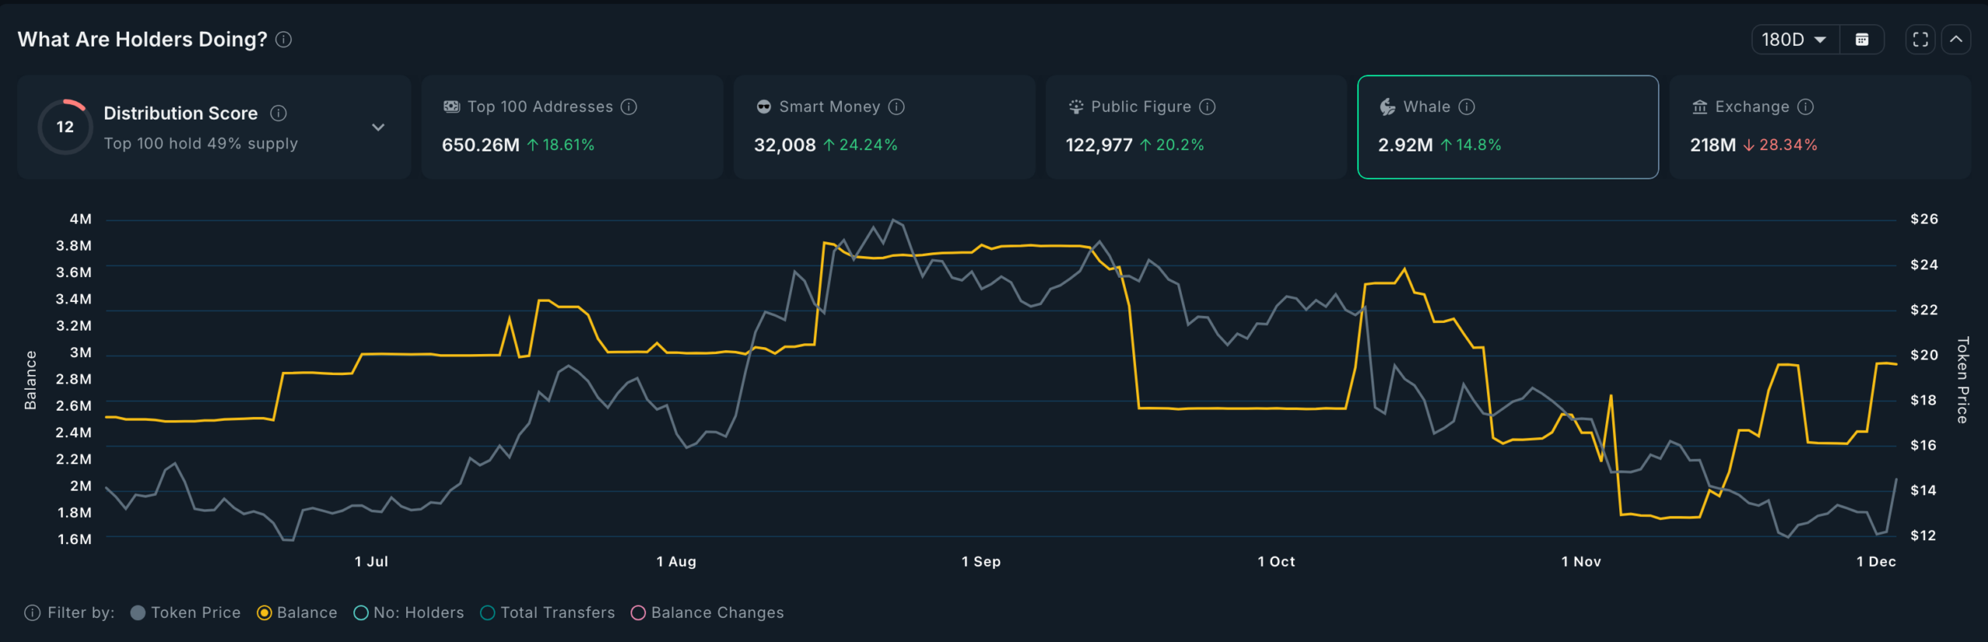
Task: Open the calendar date picker
Action: click(x=1862, y=40)
